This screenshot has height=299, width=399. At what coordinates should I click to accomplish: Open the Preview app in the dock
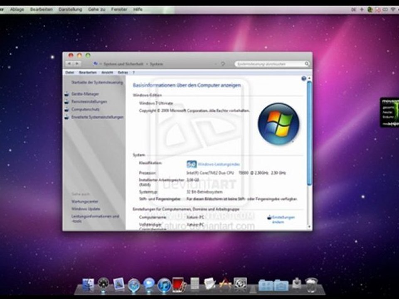click(x=118, y=284)
